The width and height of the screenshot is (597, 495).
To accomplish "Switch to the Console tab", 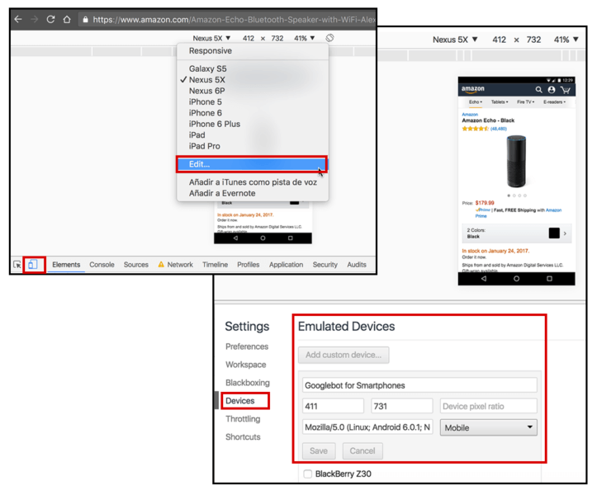I will point(102,265).
